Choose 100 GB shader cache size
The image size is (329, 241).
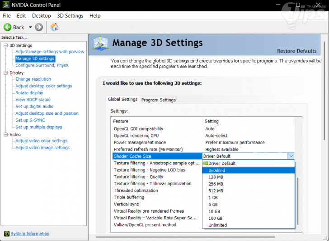pos(249,218)
